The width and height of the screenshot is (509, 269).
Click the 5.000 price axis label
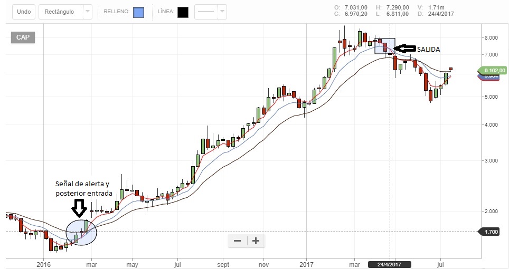(491, 97)
